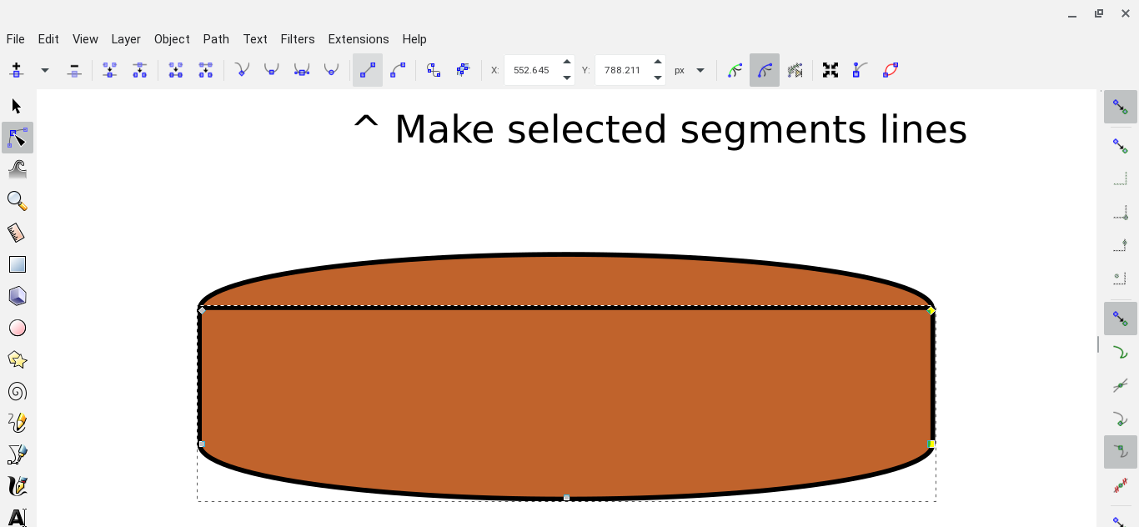Toggle snap to bounding box edges
This screenshot has height=527, width=1139.
tap(1121, 179)
